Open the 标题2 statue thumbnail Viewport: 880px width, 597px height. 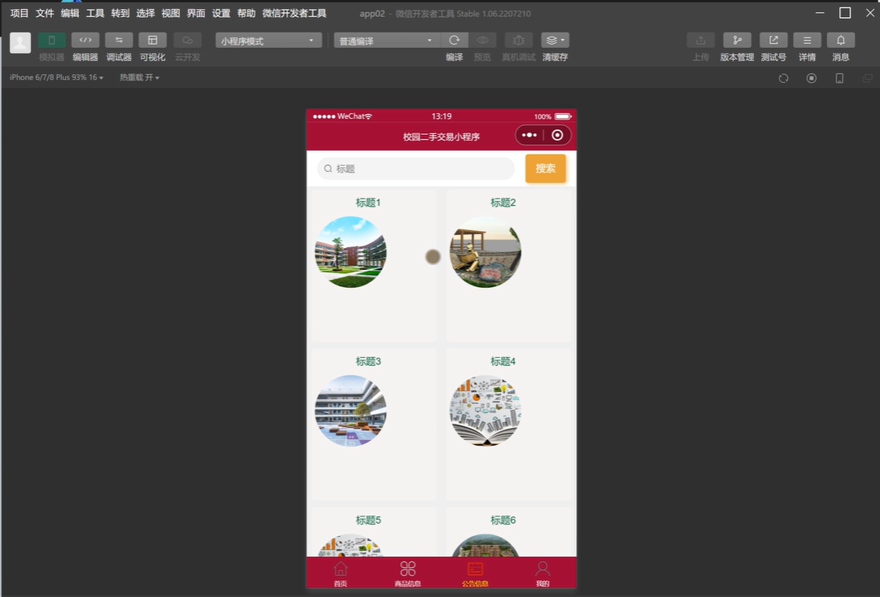point(486,252)
